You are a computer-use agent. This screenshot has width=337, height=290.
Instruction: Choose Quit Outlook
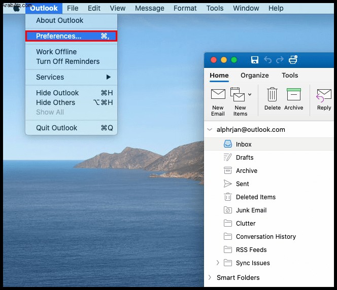(x=72, y=128)
